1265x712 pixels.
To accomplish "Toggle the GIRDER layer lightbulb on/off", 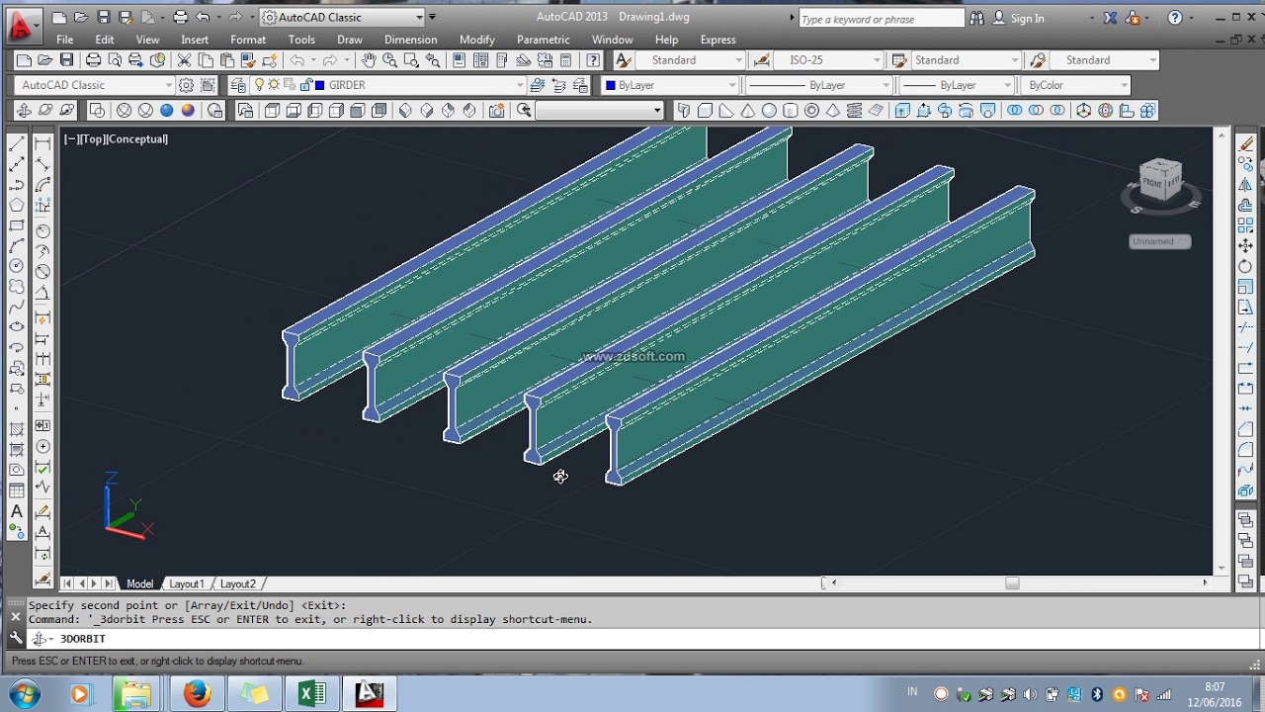I will tap(260, 85).
